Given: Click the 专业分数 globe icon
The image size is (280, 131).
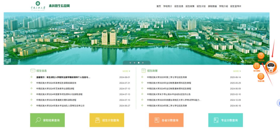Looking at the screenshot, I should 261,76.
